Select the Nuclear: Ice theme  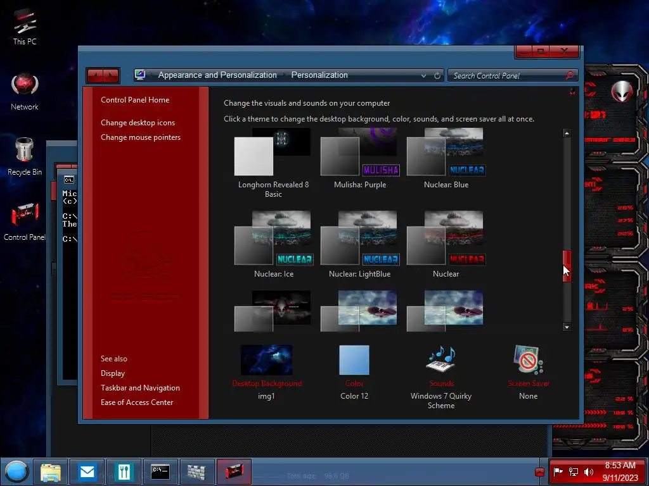[x=274, y=245]
